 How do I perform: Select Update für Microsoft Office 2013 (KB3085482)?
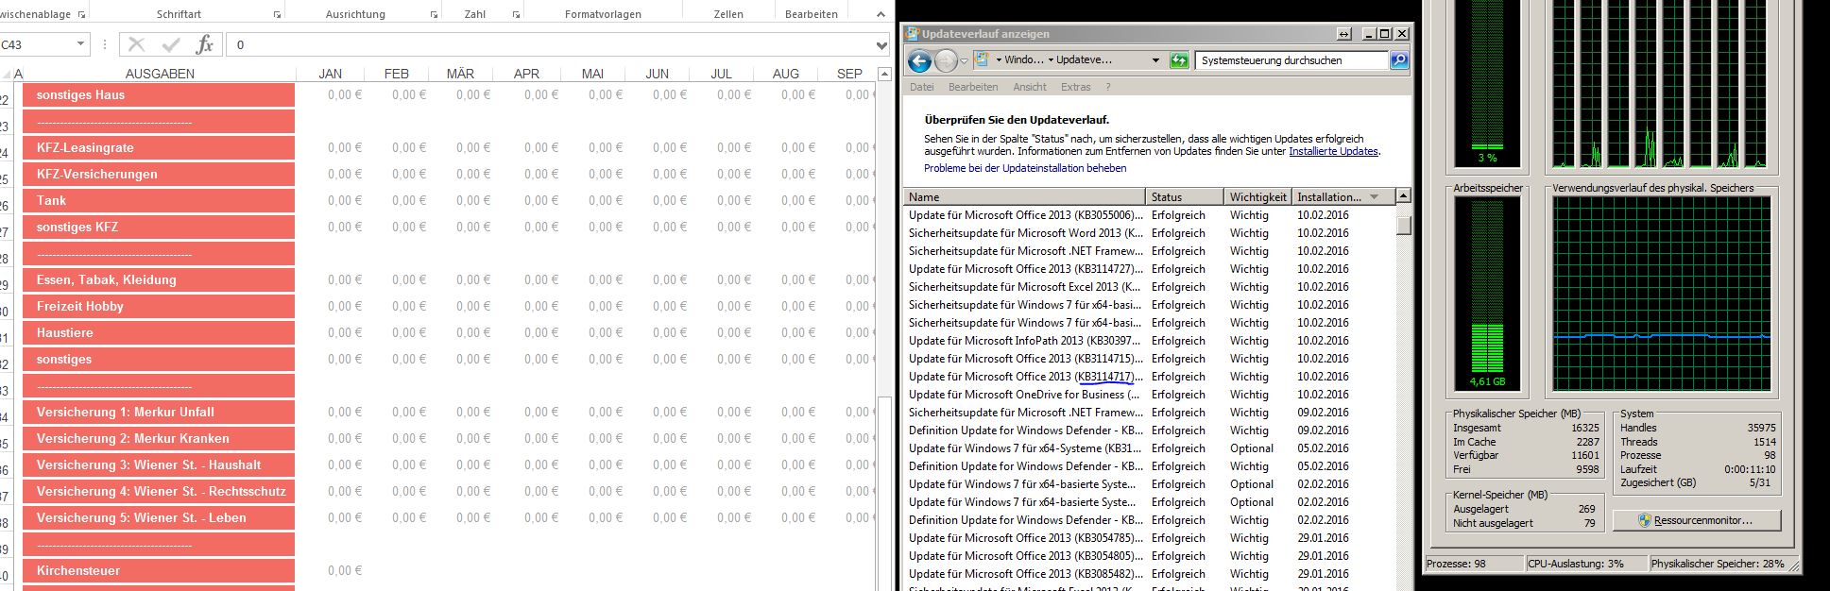click(x=1149, y=574)
